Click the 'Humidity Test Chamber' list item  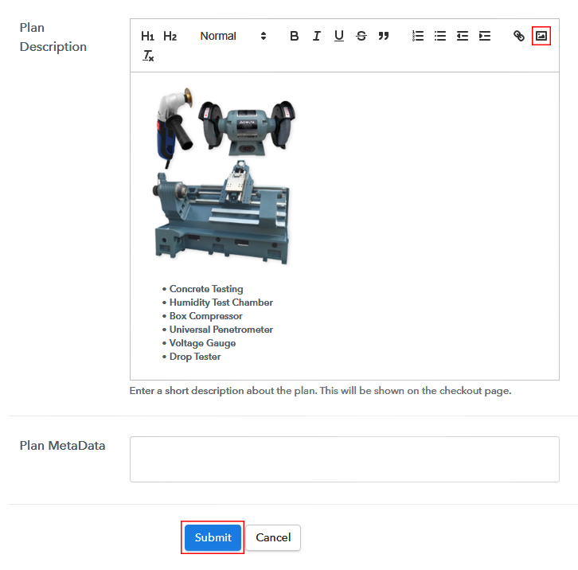tap(221, 303)
